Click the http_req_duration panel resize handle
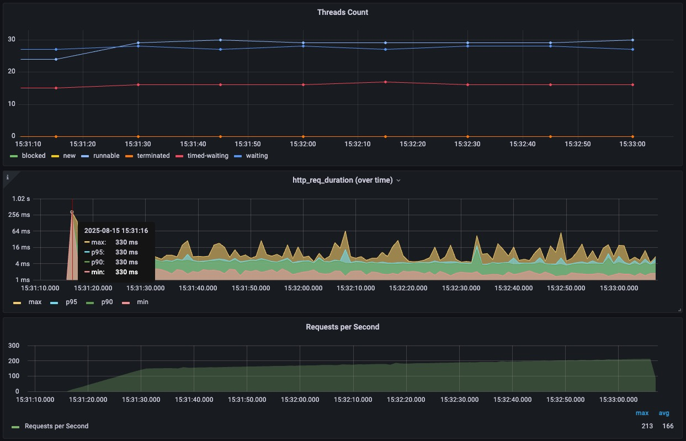 click(x=679, y=310)
